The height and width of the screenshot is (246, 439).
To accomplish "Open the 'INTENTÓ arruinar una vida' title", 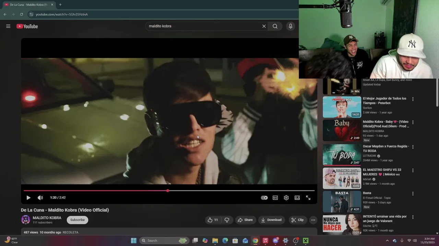I will pos(385,219).
